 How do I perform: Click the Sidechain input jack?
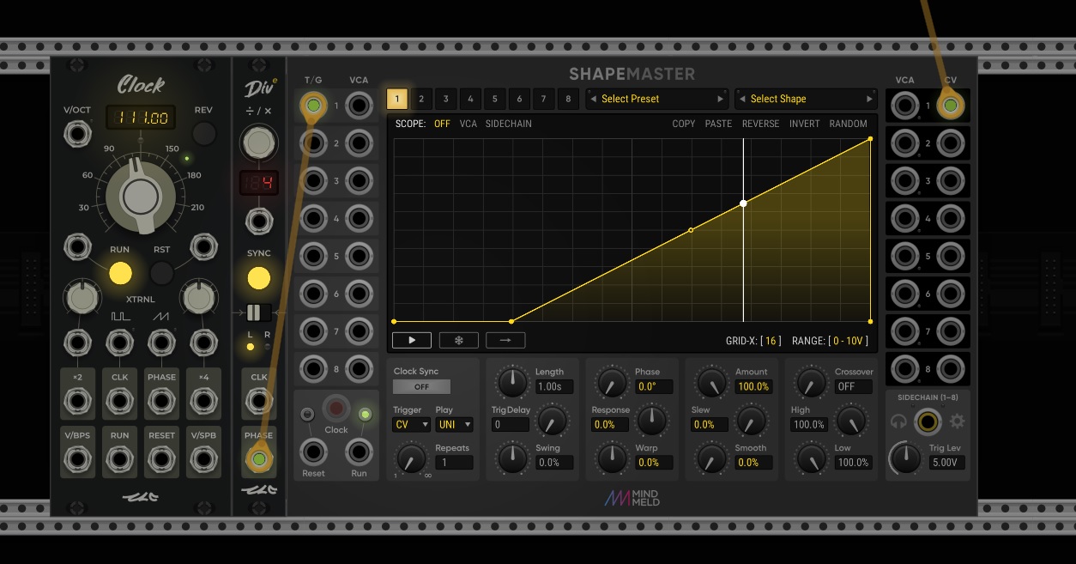pyautogui.click(x=927, y=421)
